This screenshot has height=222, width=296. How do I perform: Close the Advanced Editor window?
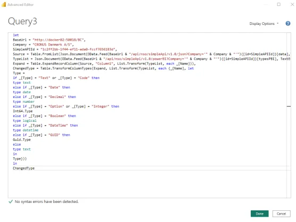click(x=292, y=4)
